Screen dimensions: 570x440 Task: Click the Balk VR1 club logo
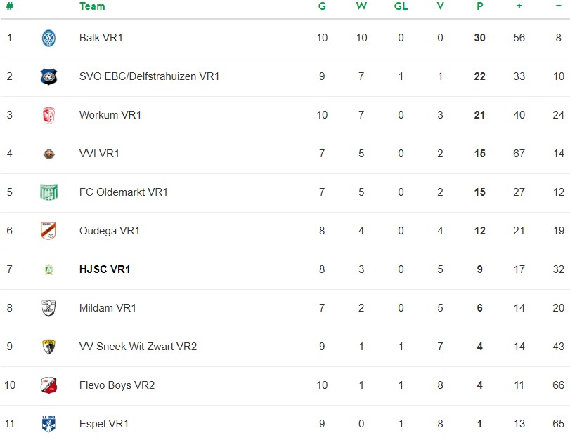pos(48,38)
